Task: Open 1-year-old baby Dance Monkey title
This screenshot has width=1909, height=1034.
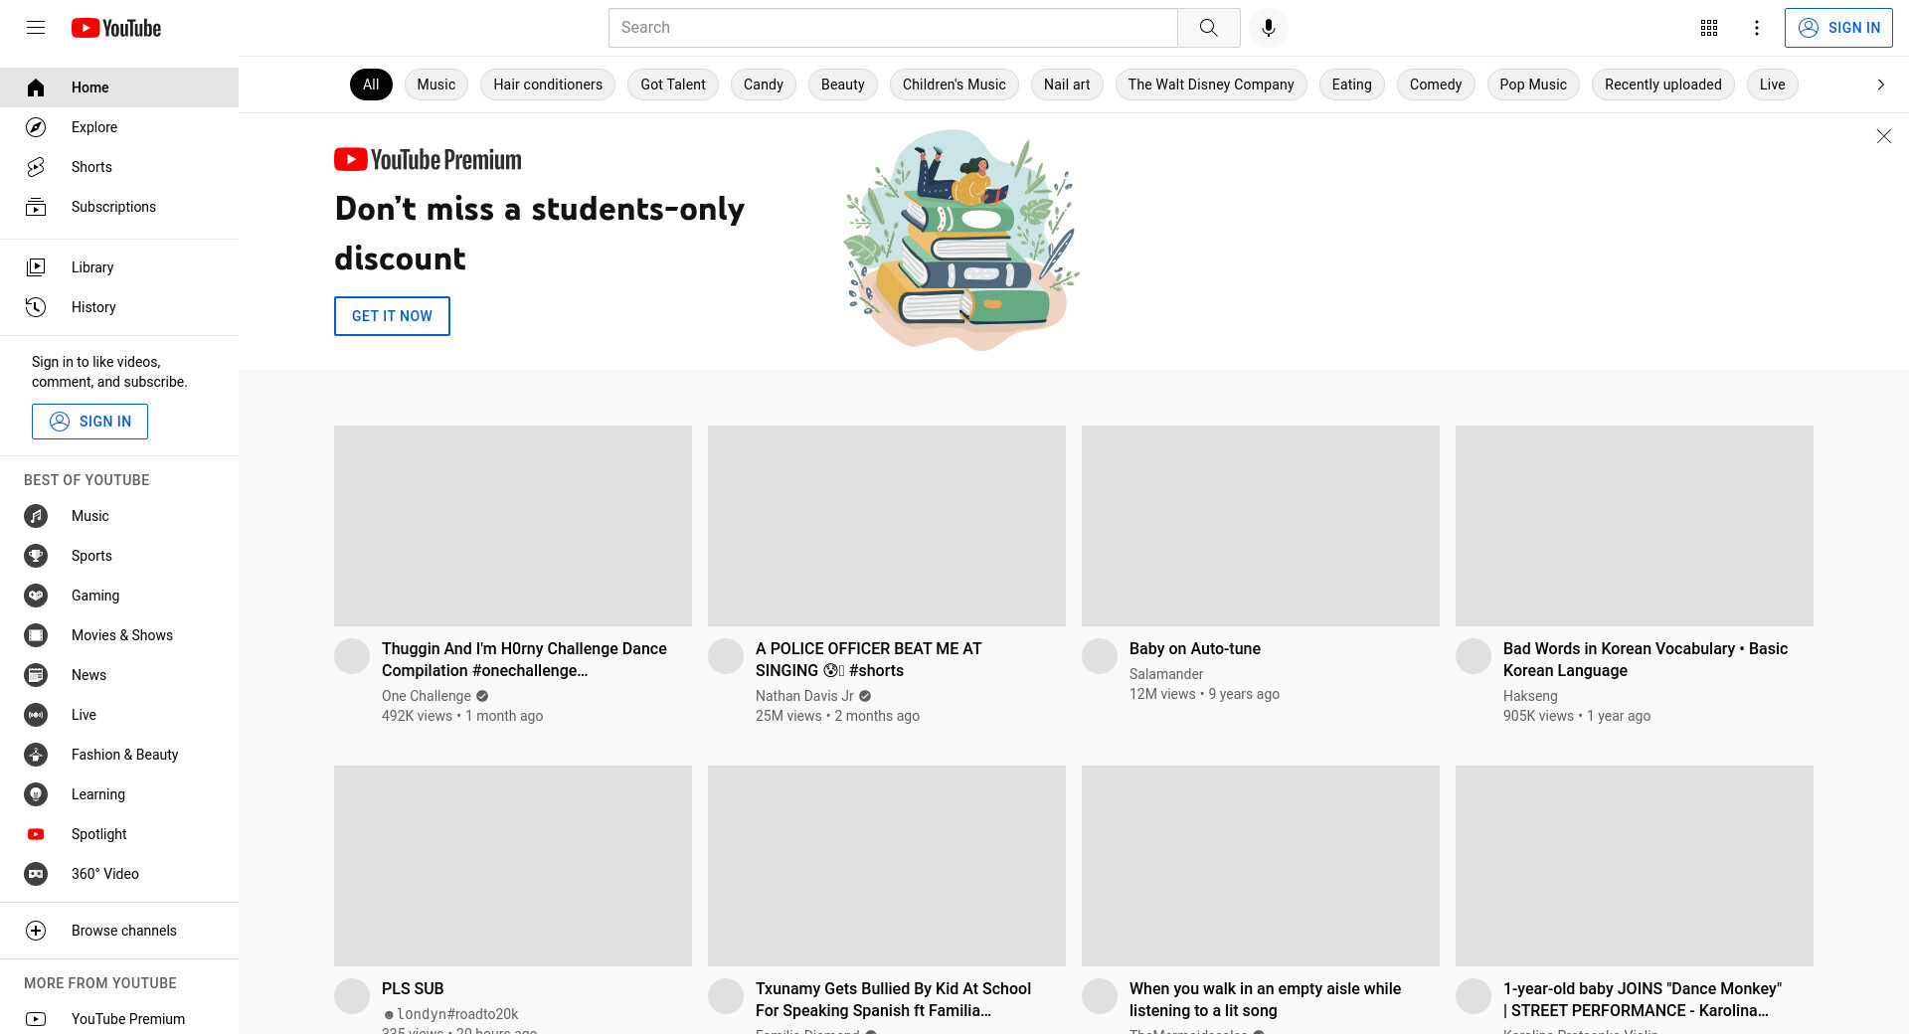Action: point(1643,999)
